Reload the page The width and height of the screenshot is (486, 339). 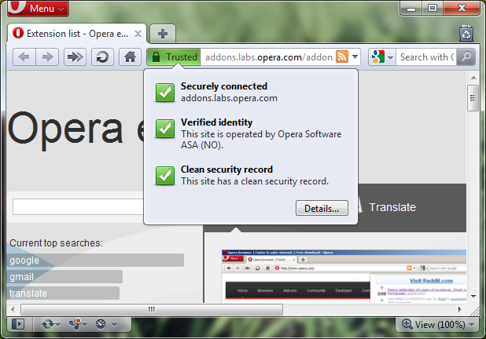[x=102, y=57]
